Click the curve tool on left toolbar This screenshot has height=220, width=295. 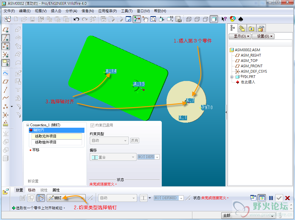pos(6,98)
